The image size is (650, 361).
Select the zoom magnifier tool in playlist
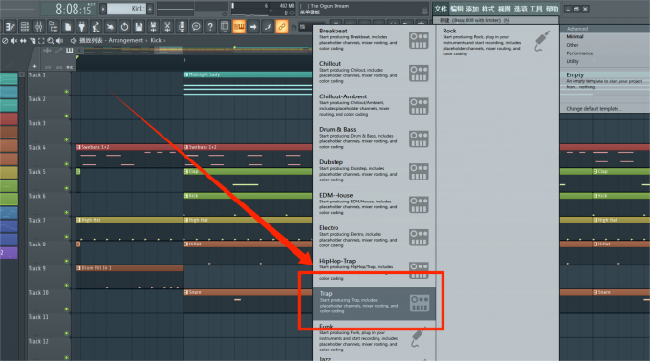(50, 40)
